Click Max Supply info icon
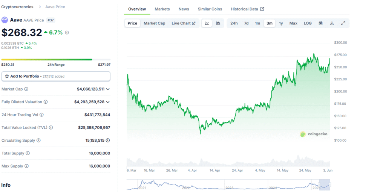This screenshot has height=192, width=386. (x=26, y=166)
